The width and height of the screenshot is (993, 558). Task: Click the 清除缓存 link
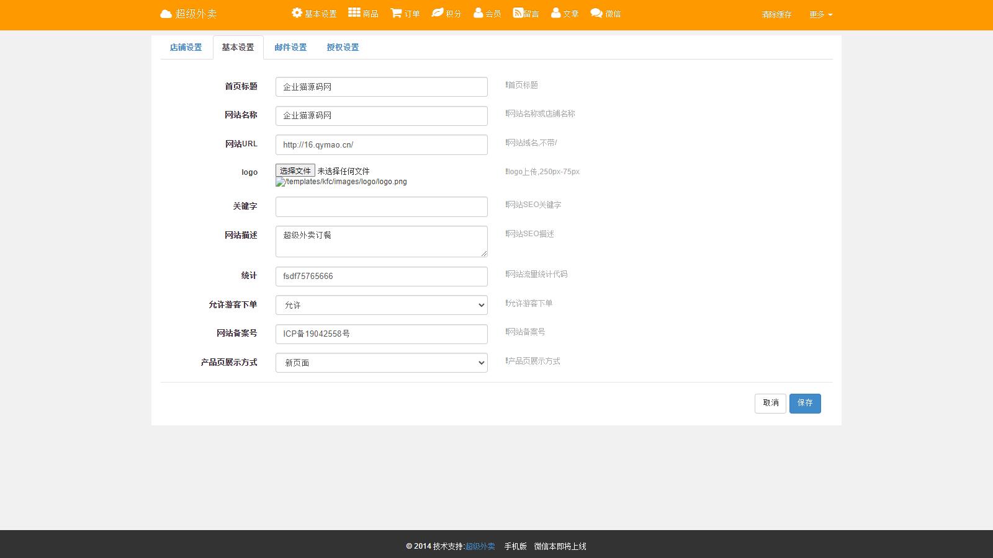coord(776,14)
